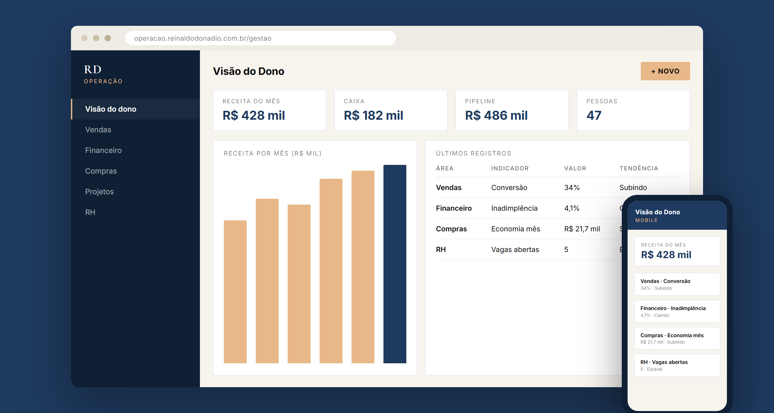Sort by the Valor column header
The width and height of the screenshot is (774, 413).
tap(575, 168)
